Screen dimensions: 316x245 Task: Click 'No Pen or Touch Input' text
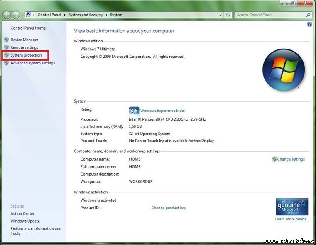click(171, 141)
